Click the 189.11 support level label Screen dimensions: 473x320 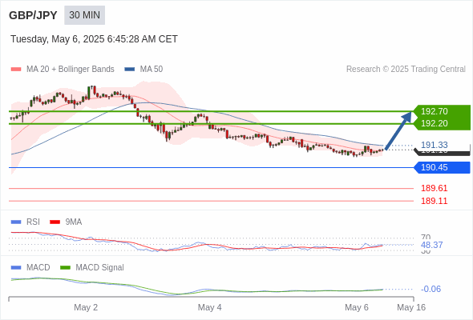434,201
